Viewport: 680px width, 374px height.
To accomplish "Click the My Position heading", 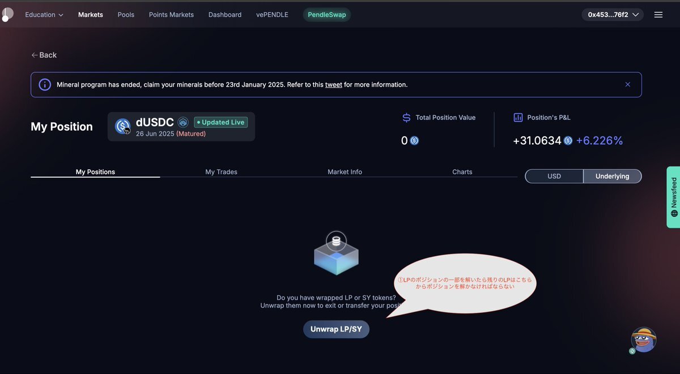I will tap(62, 127).
